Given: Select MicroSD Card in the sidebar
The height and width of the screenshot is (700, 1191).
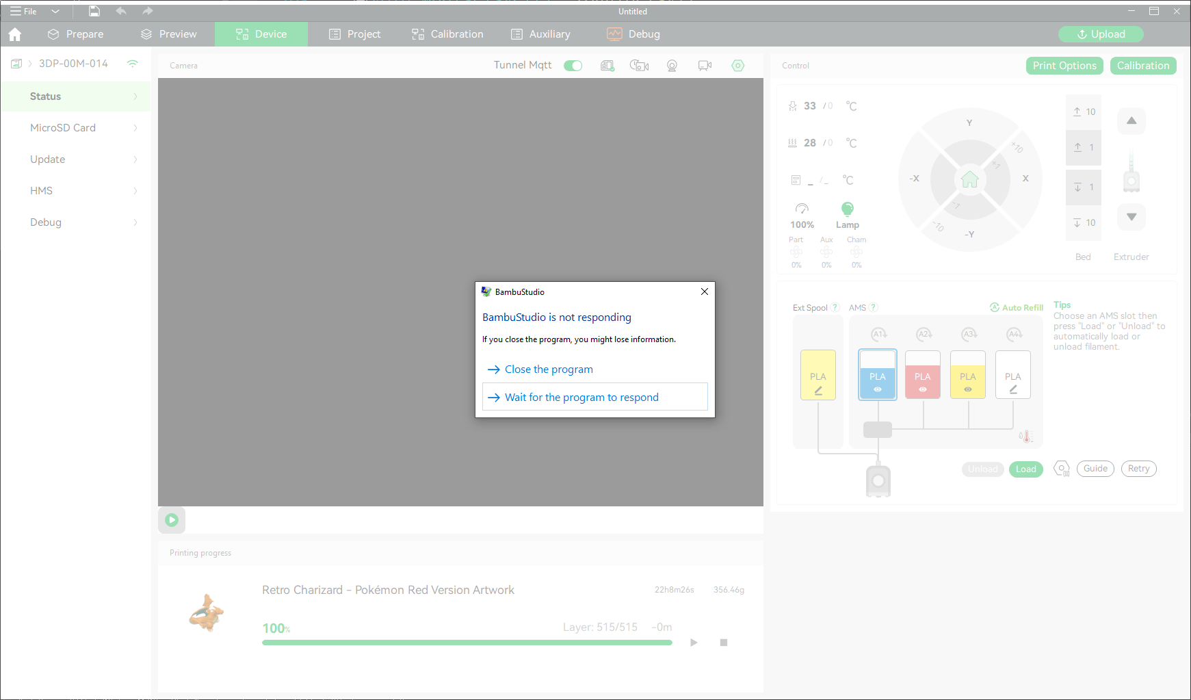Looking at the screenshot, I should [75, 128].
